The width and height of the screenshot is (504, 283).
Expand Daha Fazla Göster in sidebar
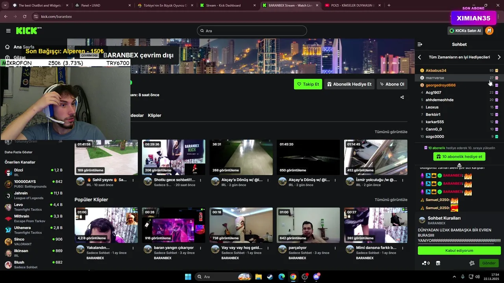pyautogui.click(x=19, y=152)
